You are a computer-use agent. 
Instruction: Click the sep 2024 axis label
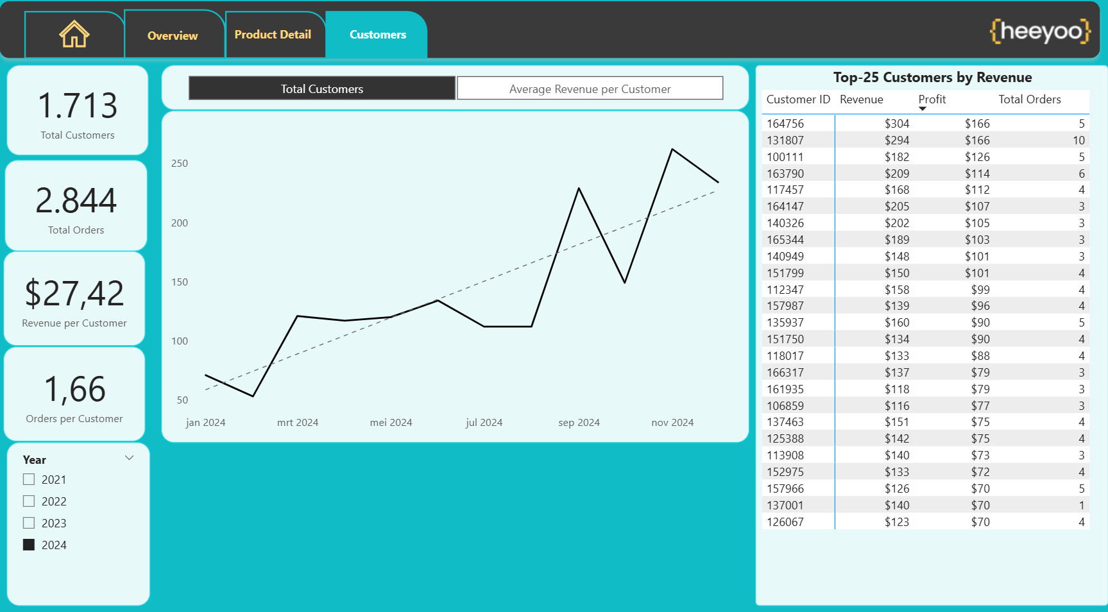click(579, 422)
